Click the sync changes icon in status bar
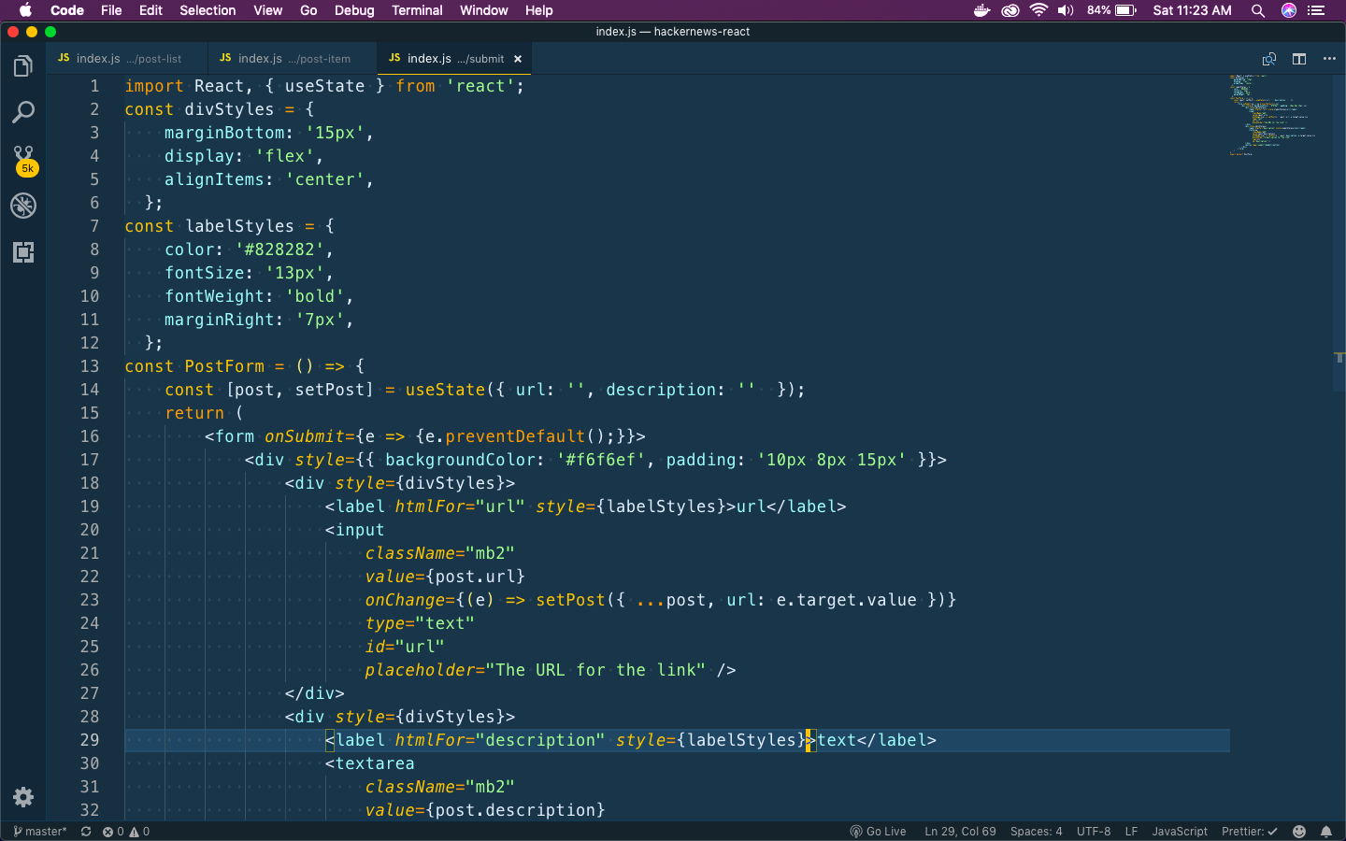 tap(86, 831)
